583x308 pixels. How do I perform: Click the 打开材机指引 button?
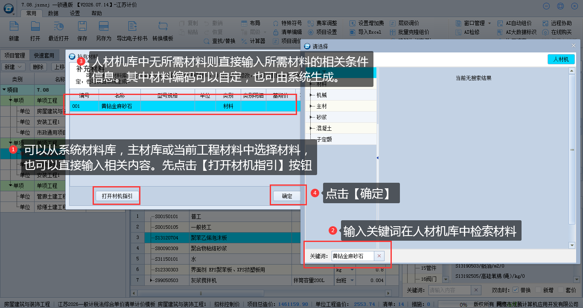[117, 196]
